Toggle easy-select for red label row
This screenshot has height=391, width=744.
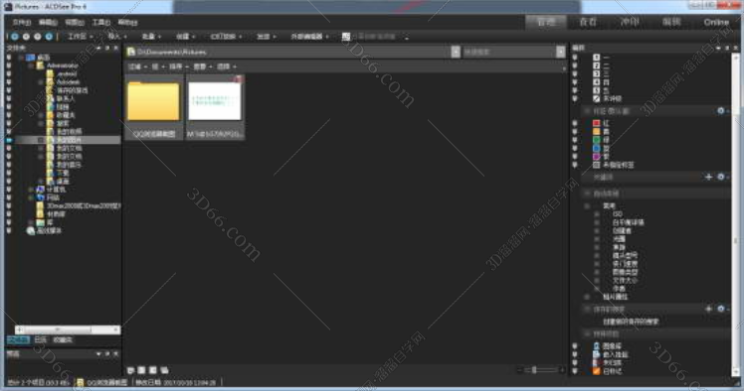[x=575, y=123]
